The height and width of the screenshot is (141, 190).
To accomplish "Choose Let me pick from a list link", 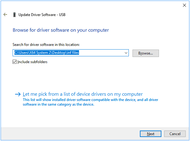I will 83,94.
